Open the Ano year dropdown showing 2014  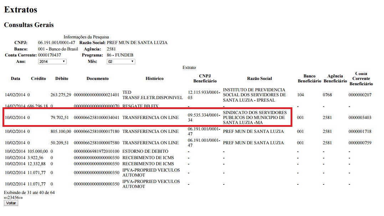click(x=52, y=61)
